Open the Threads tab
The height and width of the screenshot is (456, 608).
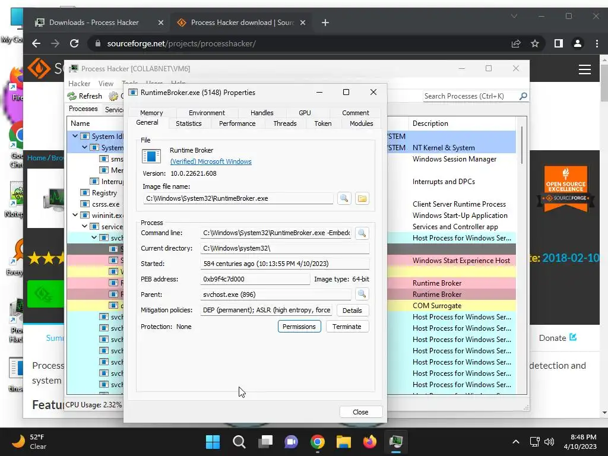(x=284, y=123)
